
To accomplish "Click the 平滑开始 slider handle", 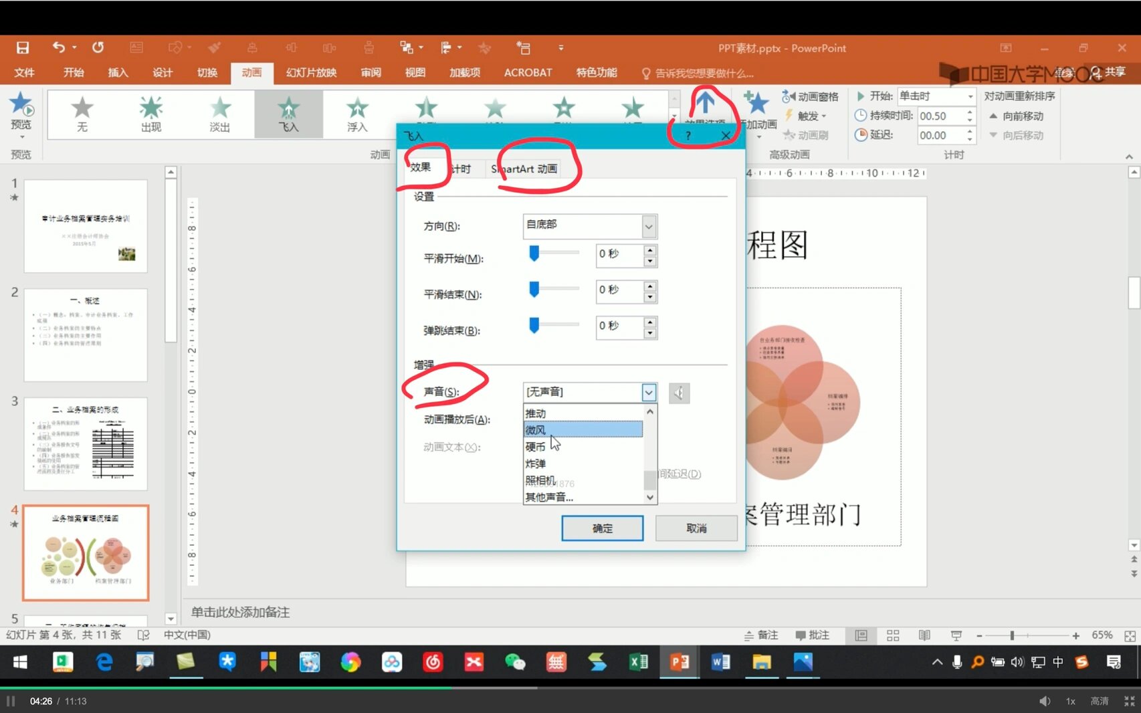I will [x=534, y=253].
